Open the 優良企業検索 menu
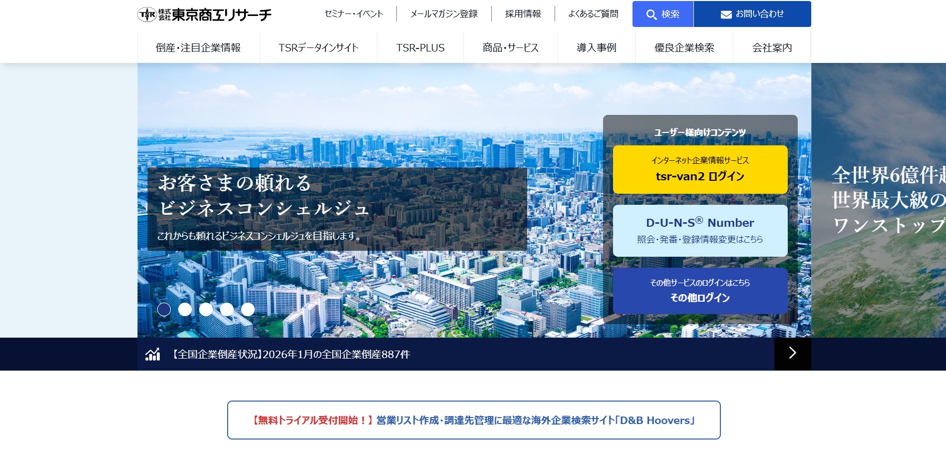 tap(684, 47)
